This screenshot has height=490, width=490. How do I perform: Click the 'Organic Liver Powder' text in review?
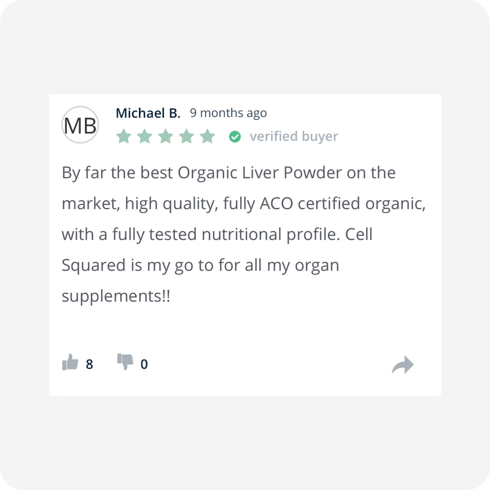[260, 173]
